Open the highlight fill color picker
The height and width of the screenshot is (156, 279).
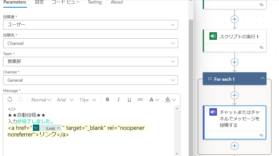(x=170, y=100)
